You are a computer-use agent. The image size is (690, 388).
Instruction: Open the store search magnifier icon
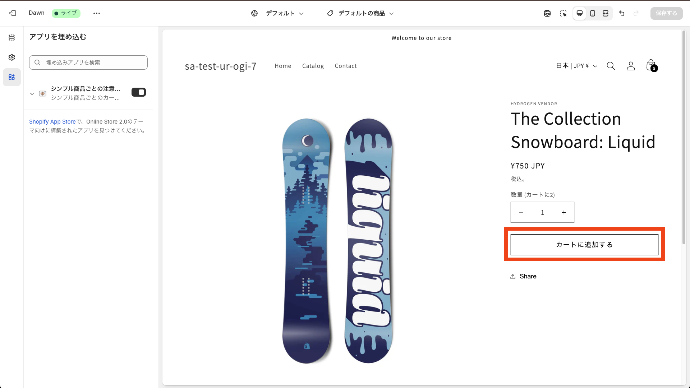611,66
